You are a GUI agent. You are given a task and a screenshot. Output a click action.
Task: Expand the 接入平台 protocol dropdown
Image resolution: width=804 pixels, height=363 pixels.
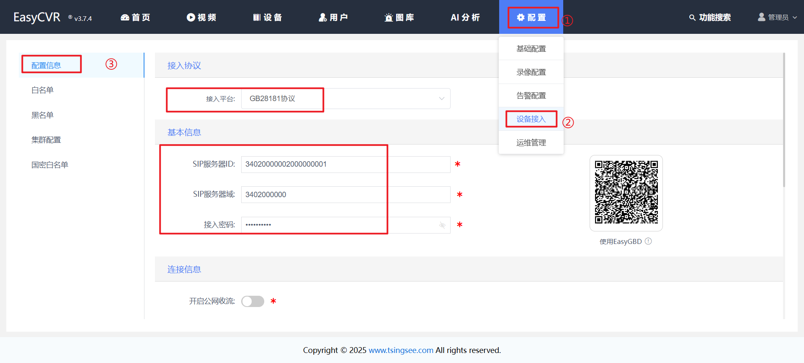[441, 99]
